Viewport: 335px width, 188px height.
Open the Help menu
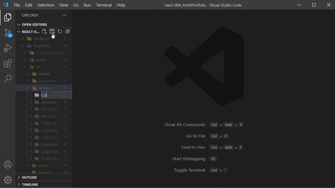click(121, 5)
